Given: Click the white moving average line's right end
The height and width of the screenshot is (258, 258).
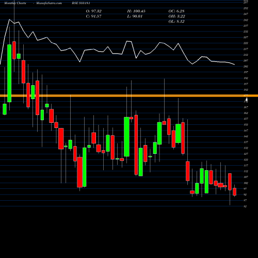Looking at the screenshot, I should pyautogui.click(x=234, y=64).
